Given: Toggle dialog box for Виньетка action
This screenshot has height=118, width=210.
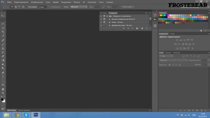Looking at the screenshot, I should [x=104, y=19].
